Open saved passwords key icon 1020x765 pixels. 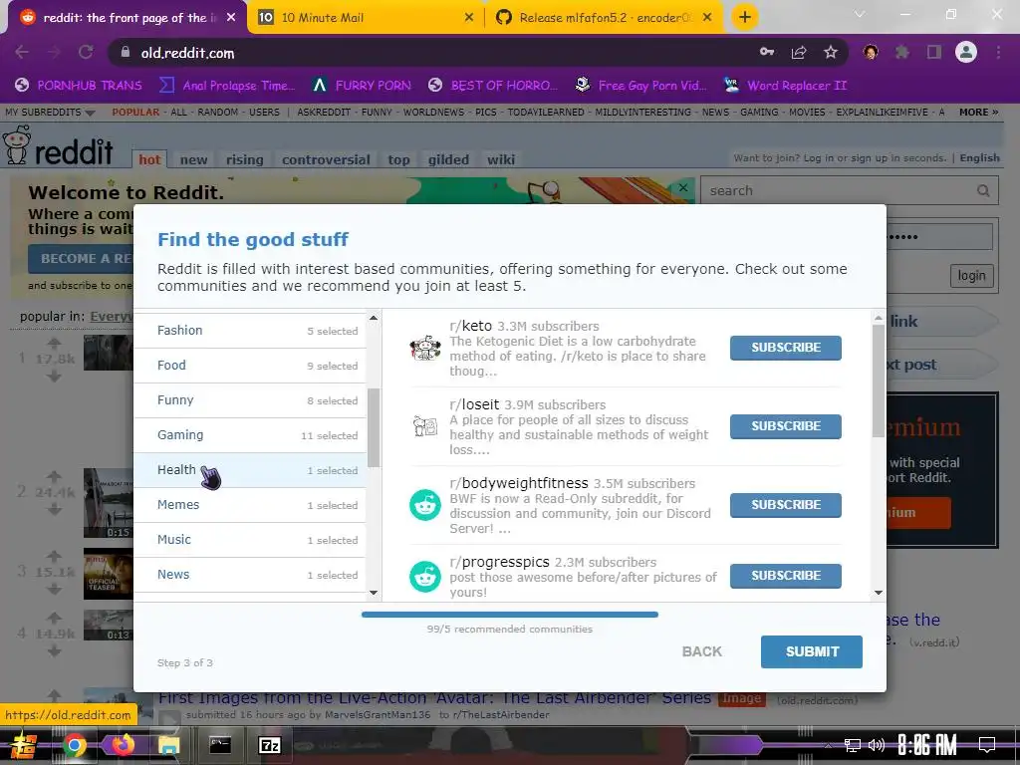pyautogui.click(x=767, y=52)
